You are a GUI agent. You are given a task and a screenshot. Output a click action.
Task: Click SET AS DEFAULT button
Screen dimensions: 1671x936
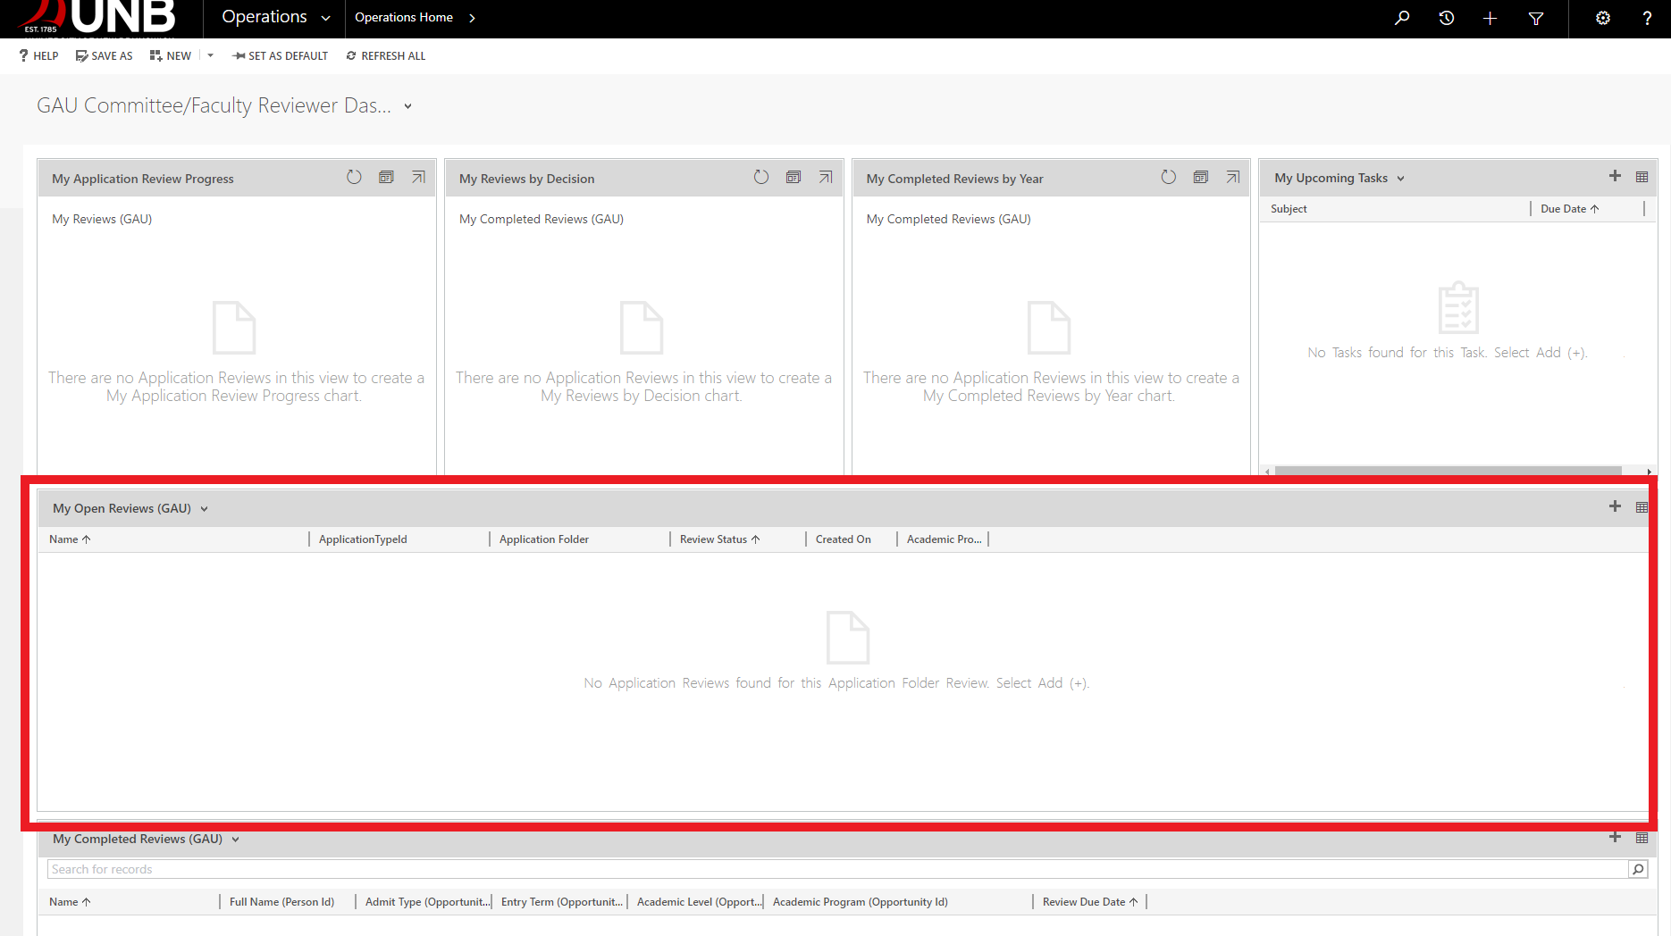pos(280,55)
